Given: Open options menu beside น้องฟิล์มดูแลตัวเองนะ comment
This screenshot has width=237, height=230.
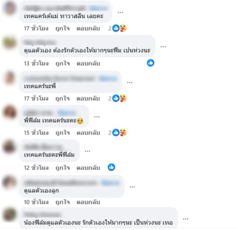Looking at the screenshot, I should click(186, 219).
